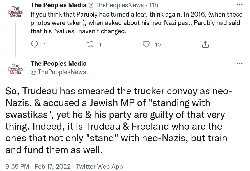Click the reply icon on the first tweet
250x171 pixels.
click(x=34, y=44)
